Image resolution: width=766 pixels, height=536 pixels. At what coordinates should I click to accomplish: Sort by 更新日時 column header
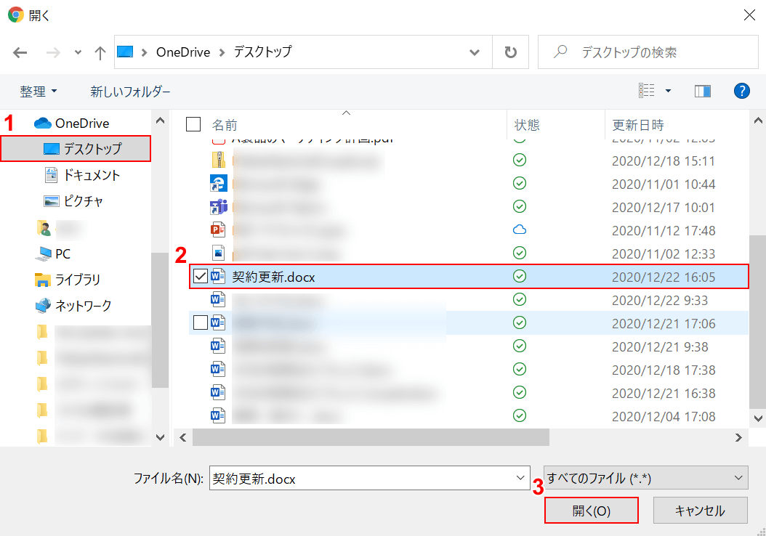(638, 125)
